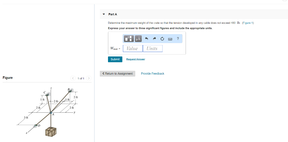Return to Assignment
Screen dimensions: 288x142
pyautogui.click(x=118, y=74)
